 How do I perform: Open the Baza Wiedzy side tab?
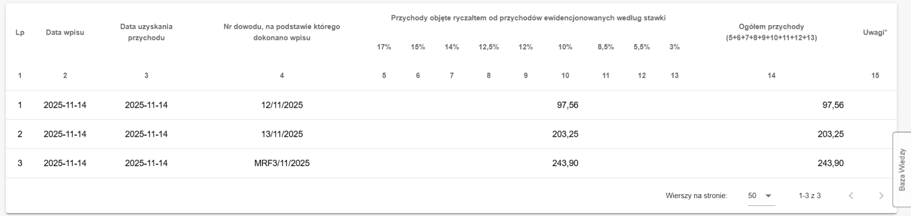click(902, 169)
